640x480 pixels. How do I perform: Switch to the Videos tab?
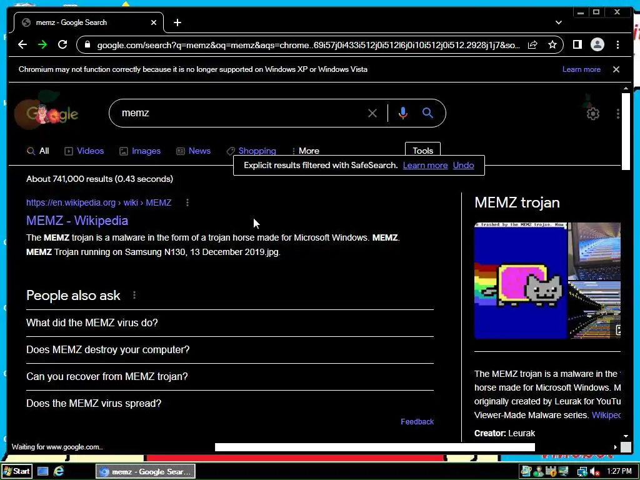[x=84, y=151]
